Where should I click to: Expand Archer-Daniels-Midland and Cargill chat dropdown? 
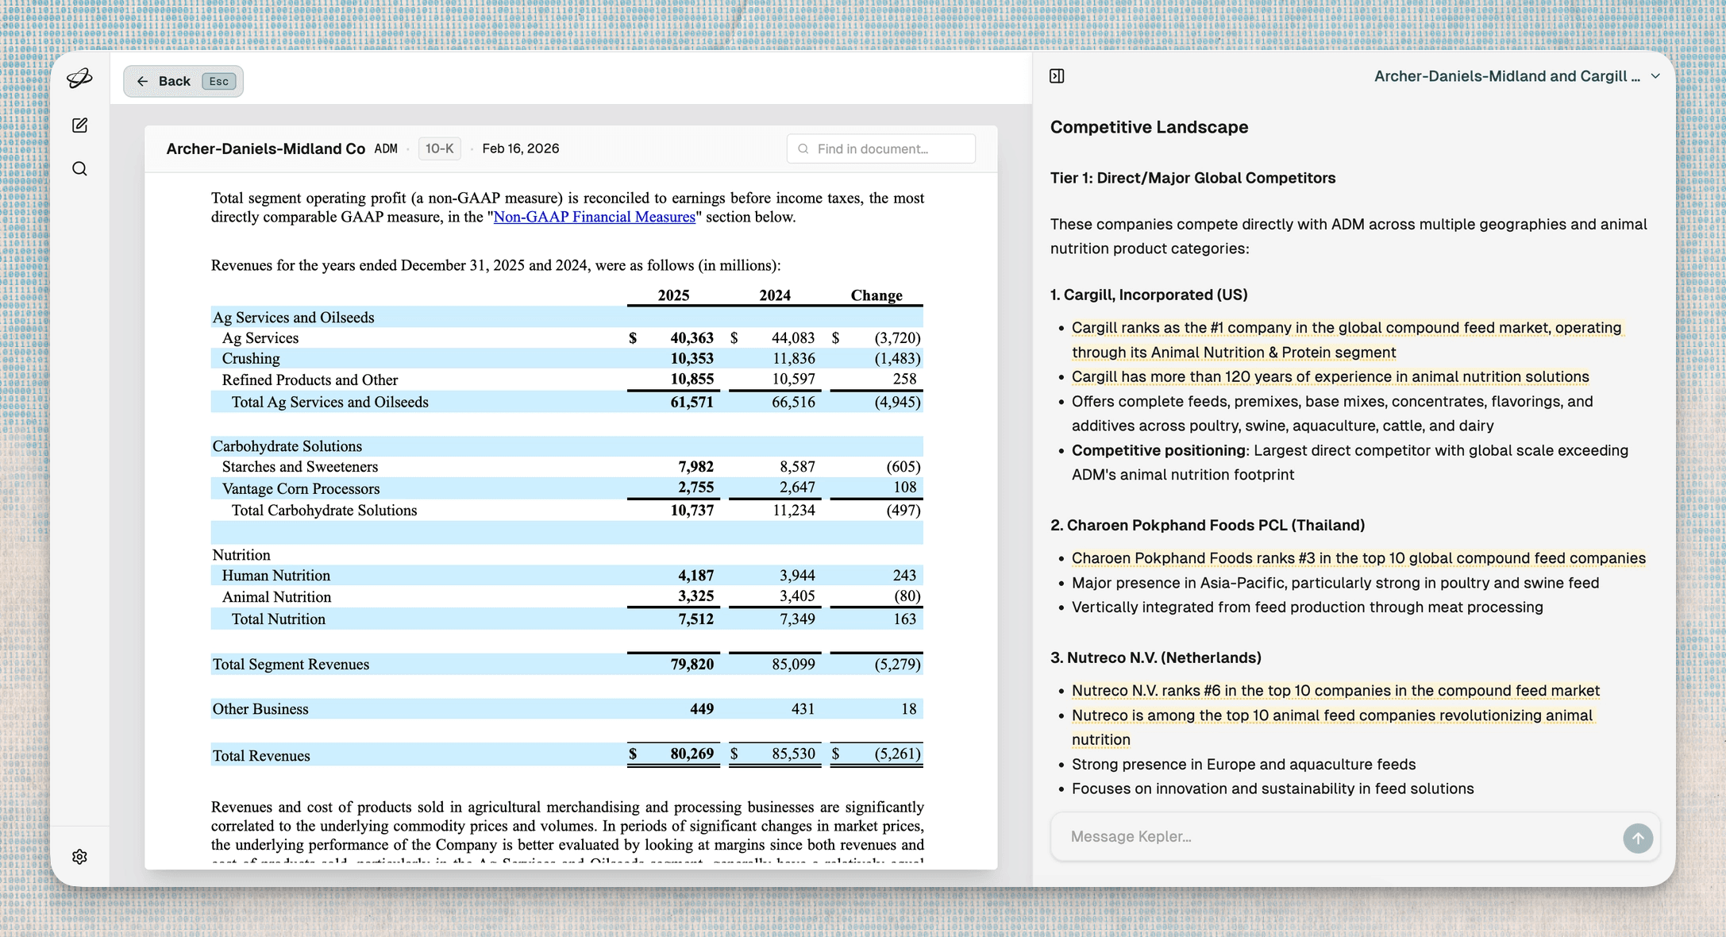tap(1506, 76)
